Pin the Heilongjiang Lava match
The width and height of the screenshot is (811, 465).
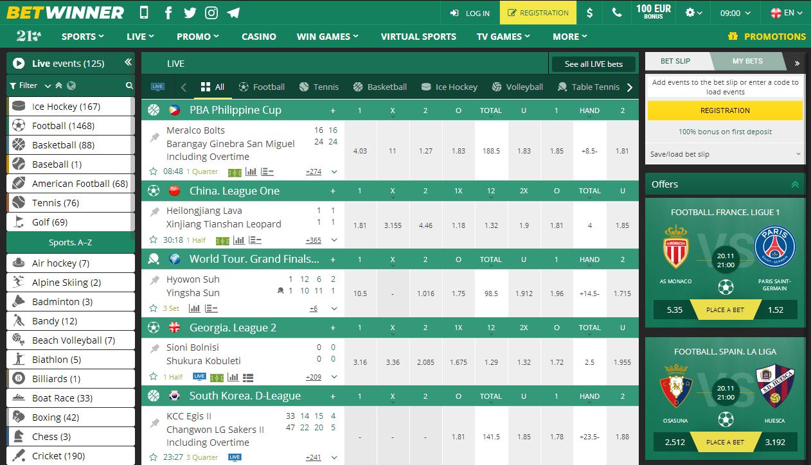point(154,211)
